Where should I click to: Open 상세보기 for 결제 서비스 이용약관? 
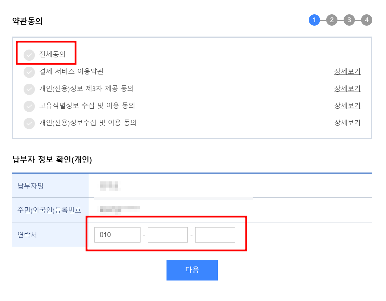tap(347, 72)
